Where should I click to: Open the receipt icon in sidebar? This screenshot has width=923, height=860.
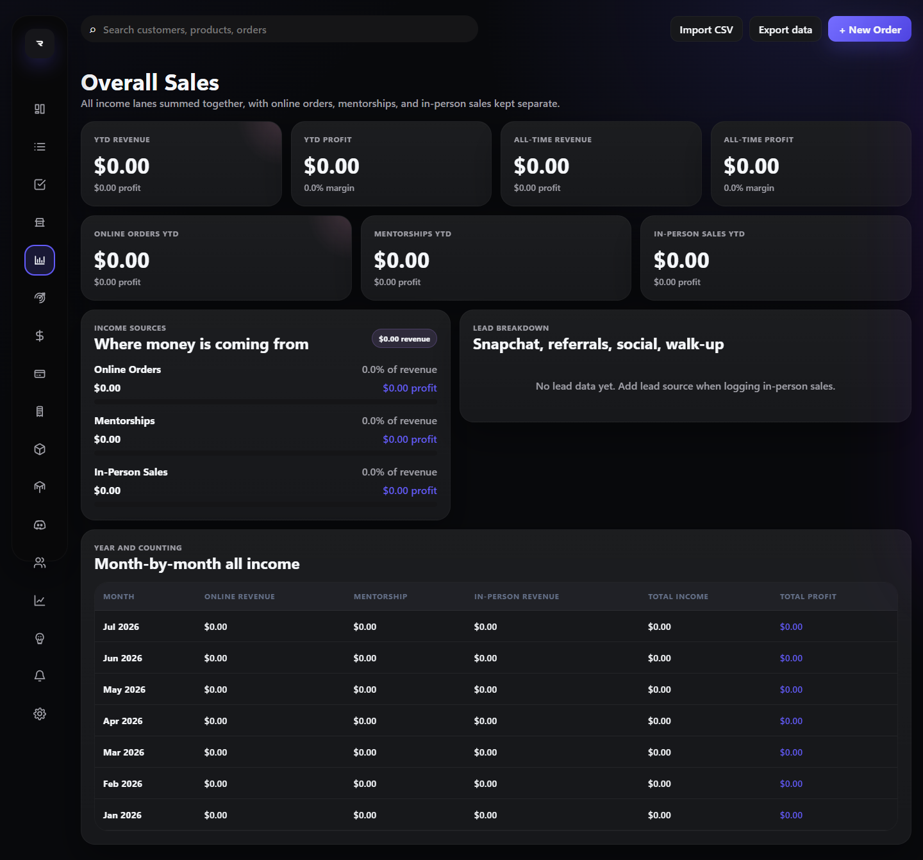40,411
